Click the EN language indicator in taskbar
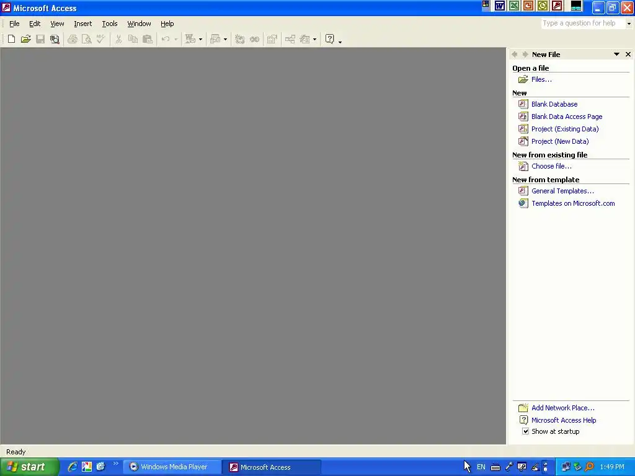 [x=481, y=467]
